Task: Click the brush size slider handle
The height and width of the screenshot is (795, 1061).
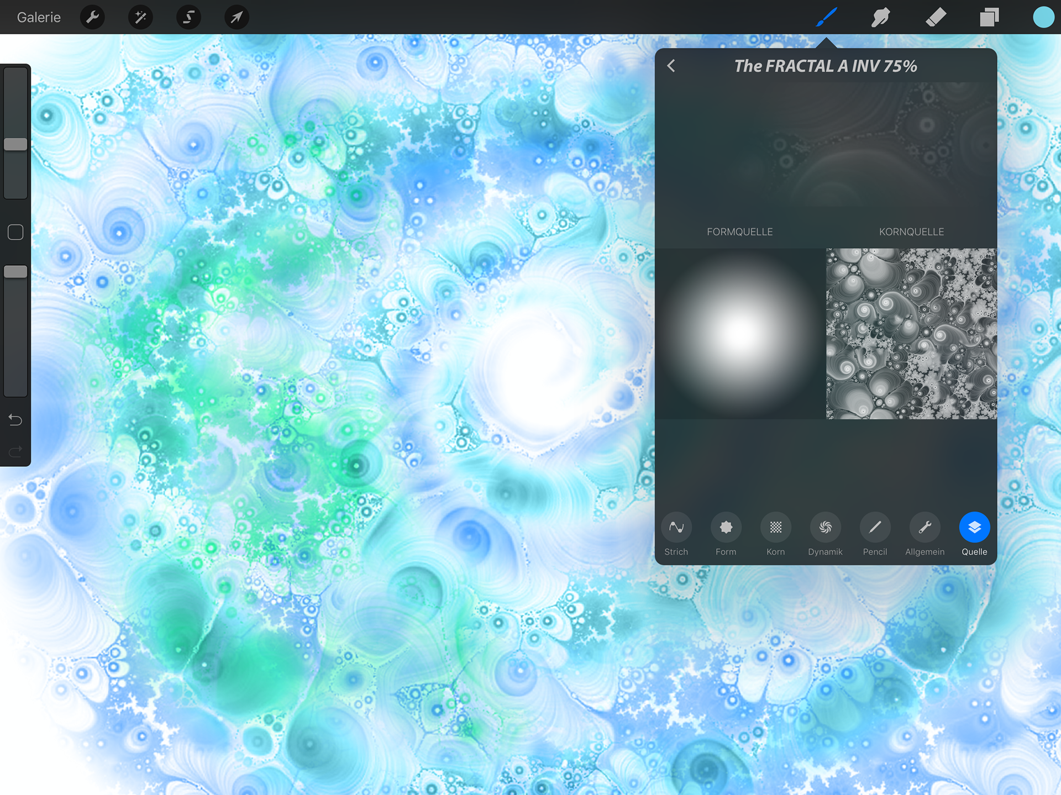Action: [15, 144]
